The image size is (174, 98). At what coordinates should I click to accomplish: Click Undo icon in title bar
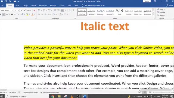(10, 1)
